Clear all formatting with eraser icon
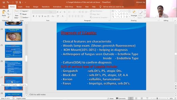The height and width of the screenshot is (100, 177). pos(64,12)
